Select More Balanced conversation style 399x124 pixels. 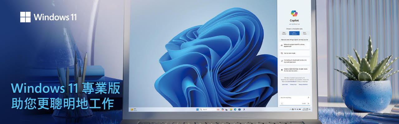coord(294,33)
